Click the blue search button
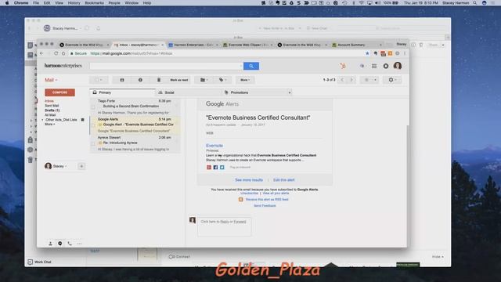This screenshot has height=282, width=501. (251, 66)
